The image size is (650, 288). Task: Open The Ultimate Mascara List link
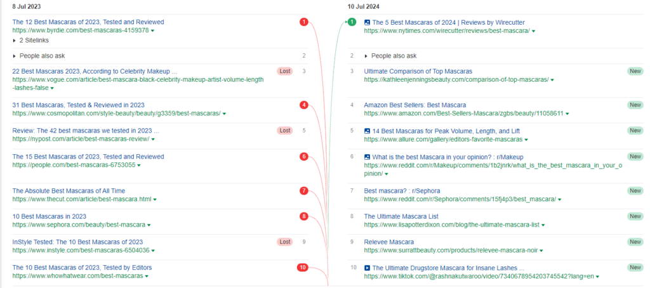point(401,216)
